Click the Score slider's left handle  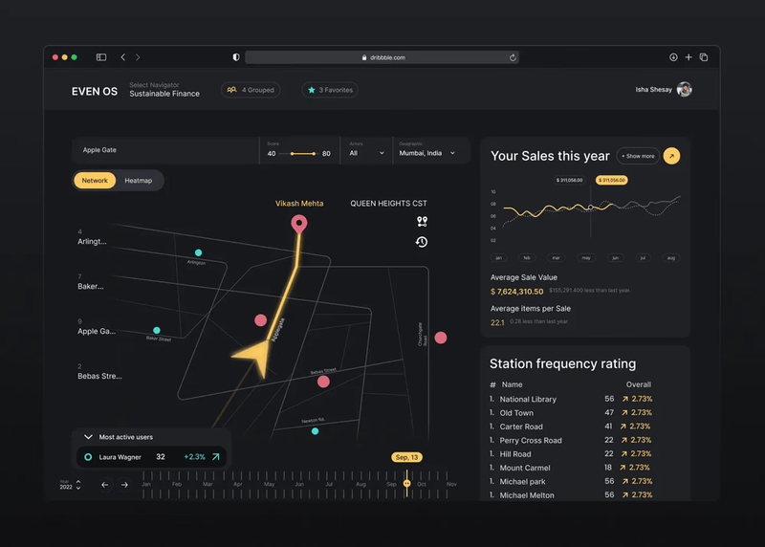tap(293, 154)
